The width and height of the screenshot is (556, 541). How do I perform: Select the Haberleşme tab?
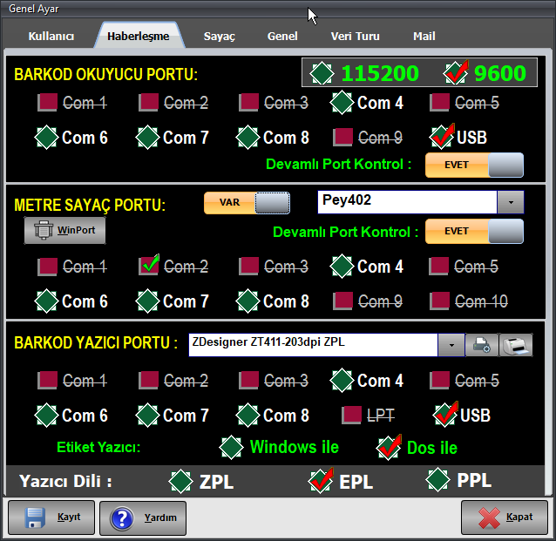click(x=139, y=37)
